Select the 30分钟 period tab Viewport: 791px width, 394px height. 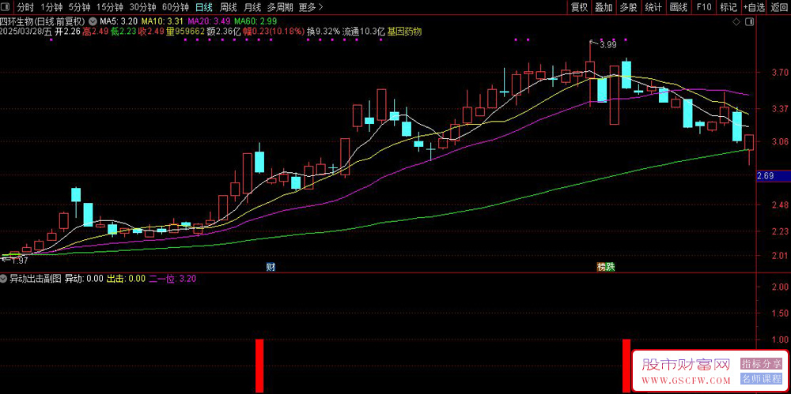(x=142, y=7)
